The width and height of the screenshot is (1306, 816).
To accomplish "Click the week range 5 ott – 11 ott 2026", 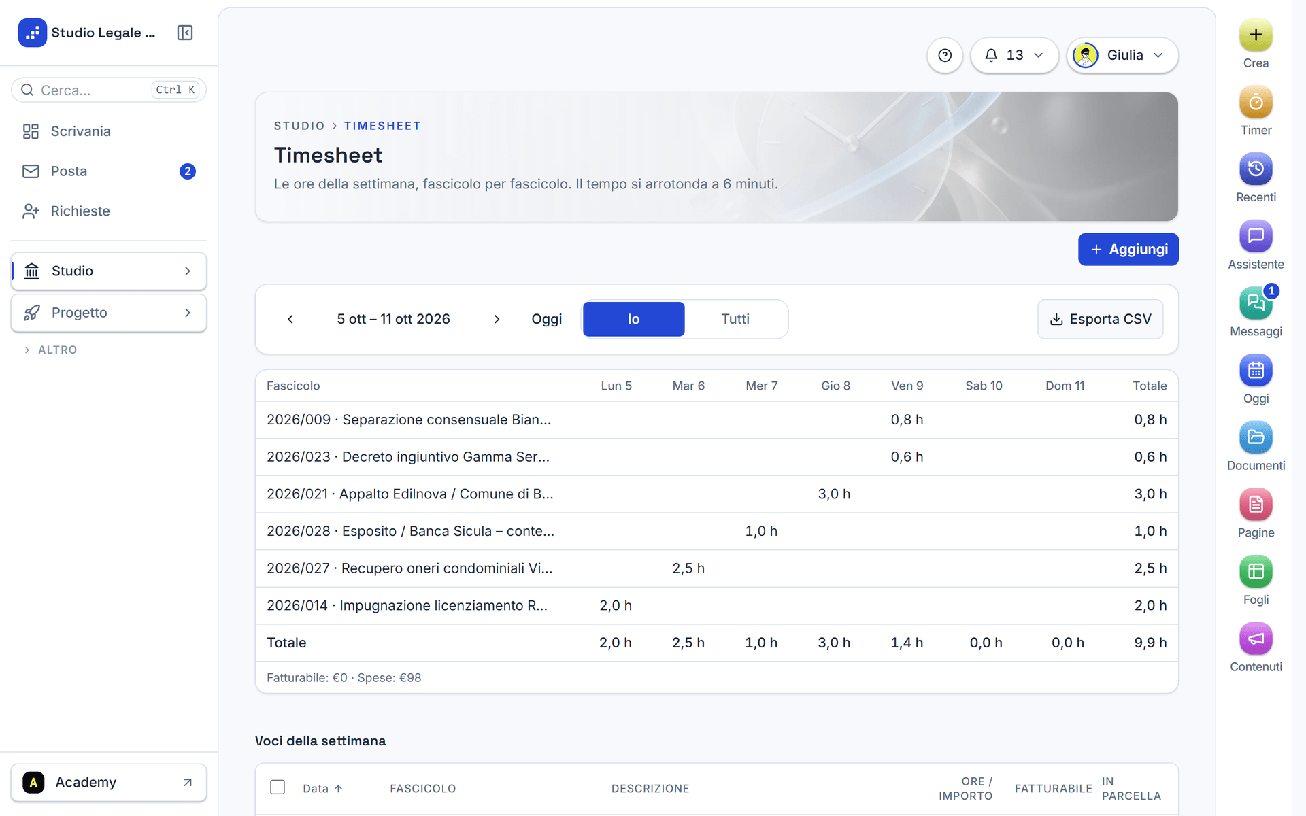I will (393, 319).
